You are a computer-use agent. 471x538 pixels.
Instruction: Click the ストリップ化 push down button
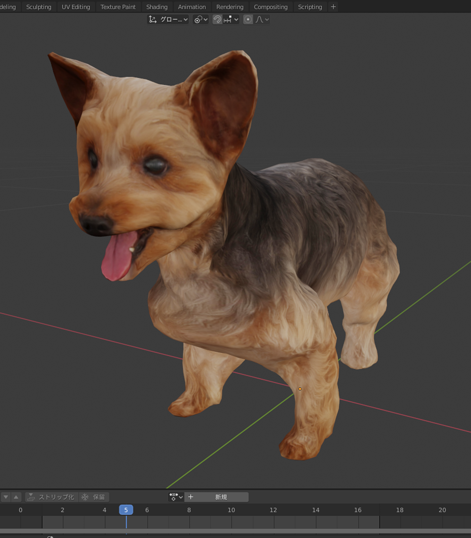52,497
